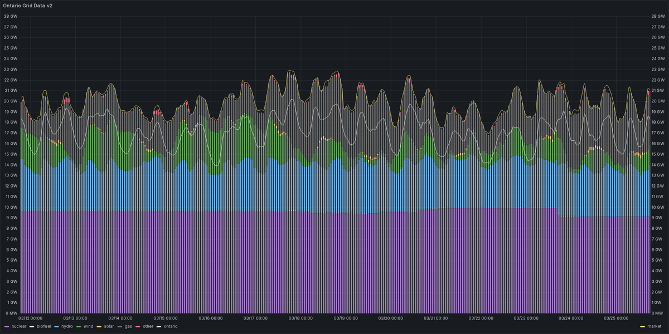This screenshot has height=334, width=669.
Task: Click the hydro legend color marker
Action: [x=56, y=326]
